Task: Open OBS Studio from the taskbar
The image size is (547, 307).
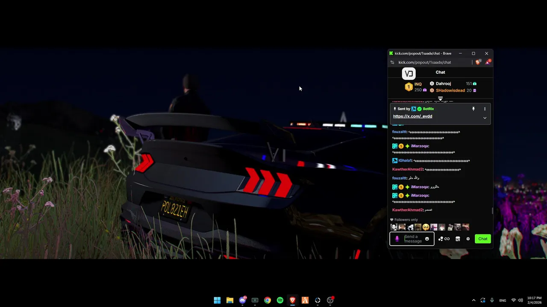Action: pos(330,300)
